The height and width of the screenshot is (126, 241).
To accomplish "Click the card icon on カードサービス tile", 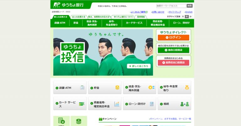I will pos(82,104).
